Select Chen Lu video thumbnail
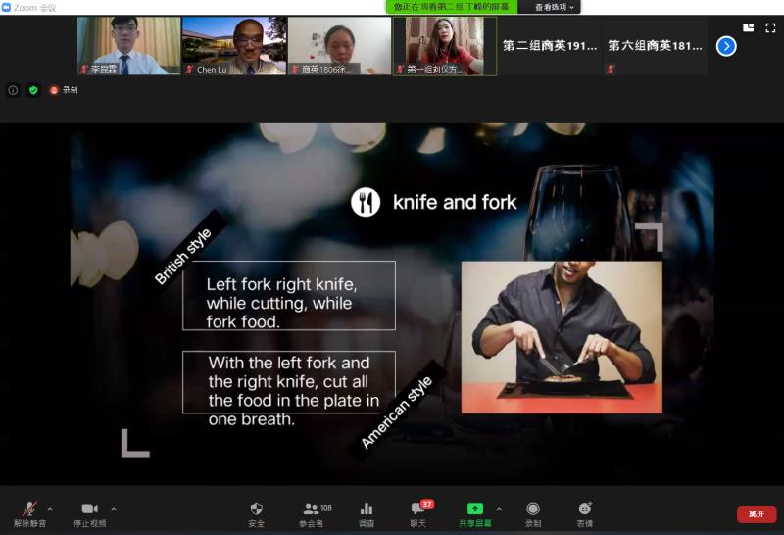Viewport: 784px width, 535px height. 234,46
